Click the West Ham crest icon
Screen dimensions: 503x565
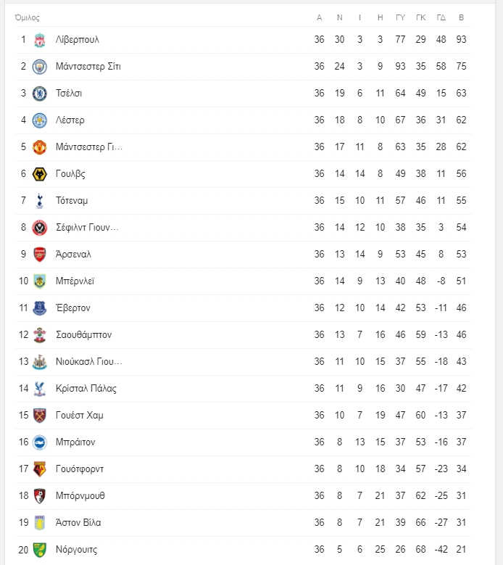[x=40, y=416]
